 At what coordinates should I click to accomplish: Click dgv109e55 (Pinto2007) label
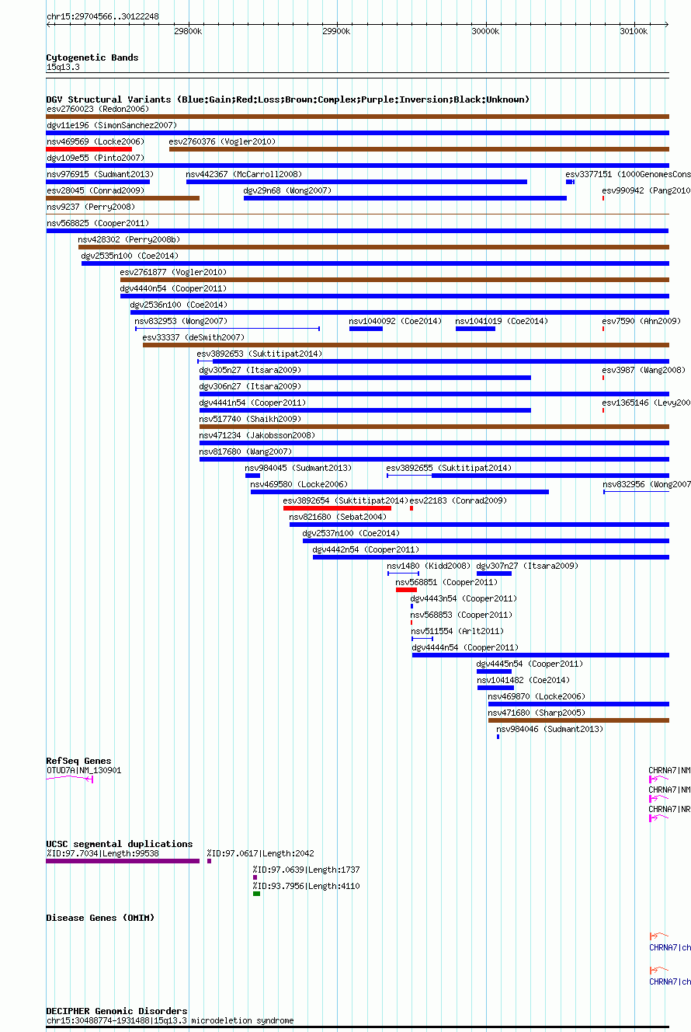95,158
